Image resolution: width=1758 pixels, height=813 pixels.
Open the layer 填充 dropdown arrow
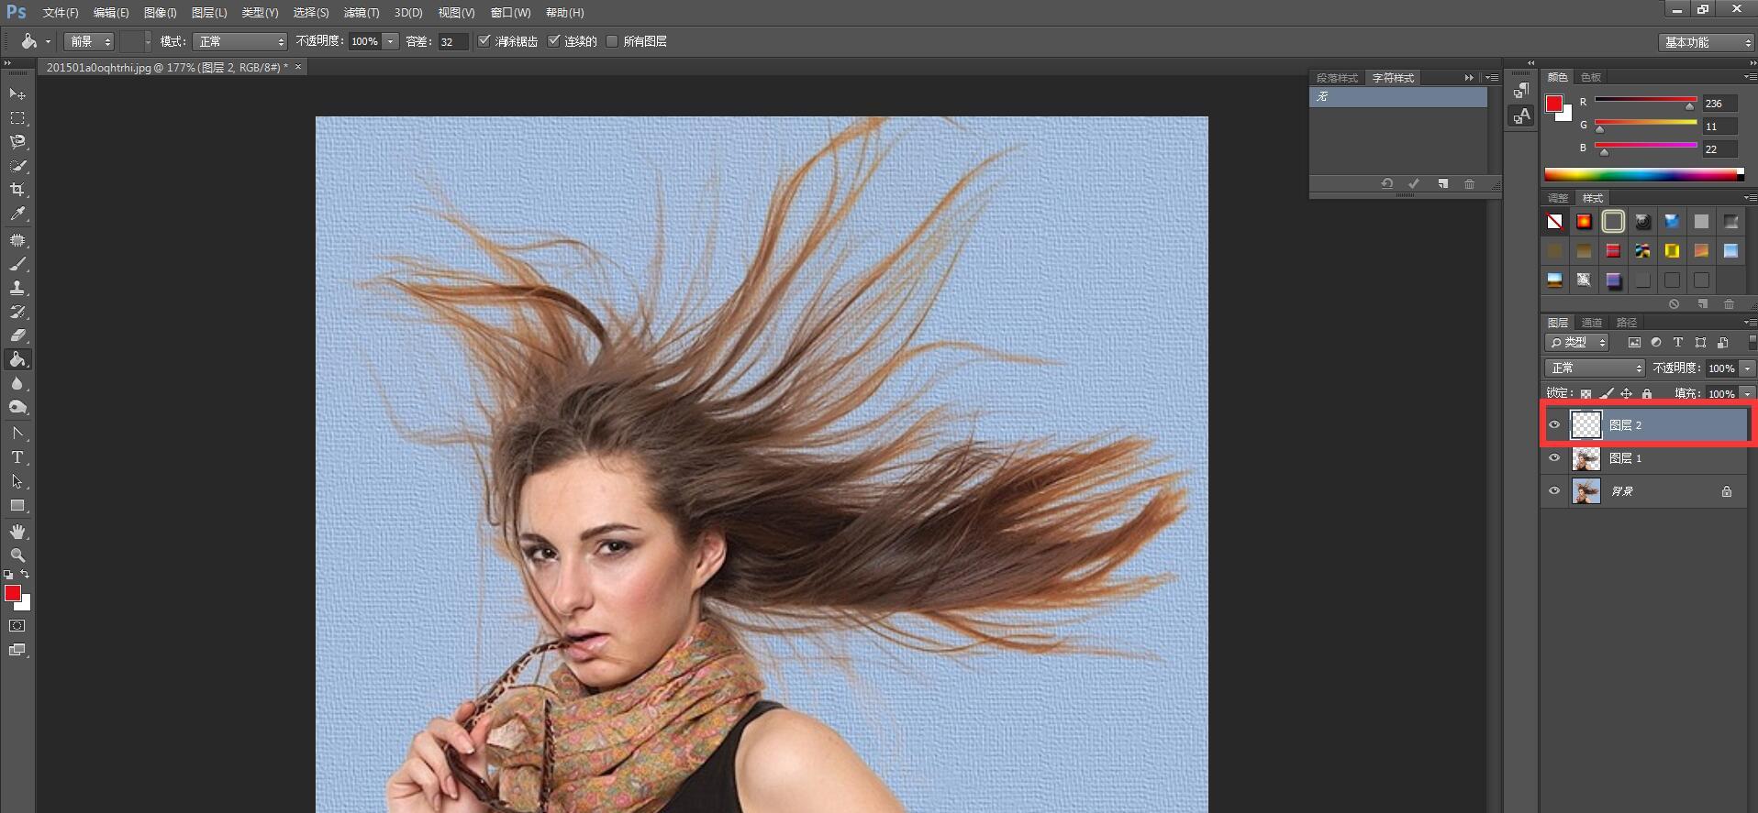1747,393
